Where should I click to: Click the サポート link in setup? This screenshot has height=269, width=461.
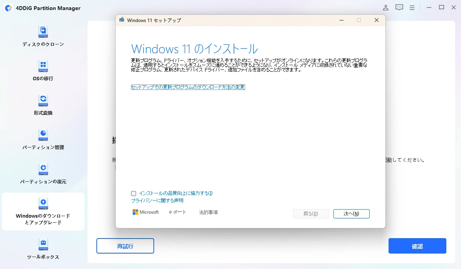[177, 212]
